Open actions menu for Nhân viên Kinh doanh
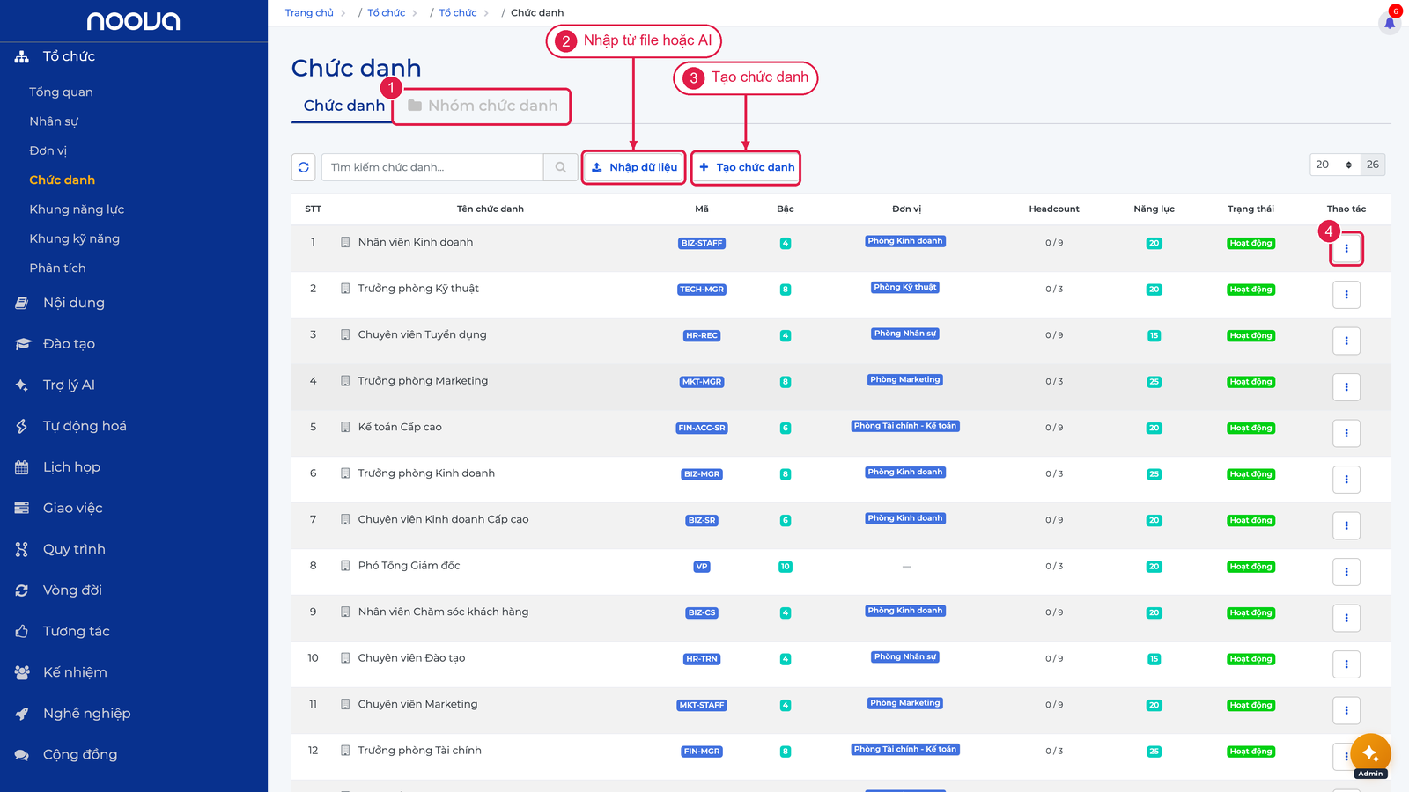This screenshot has height=792, width=1409. pos(1346,248)
